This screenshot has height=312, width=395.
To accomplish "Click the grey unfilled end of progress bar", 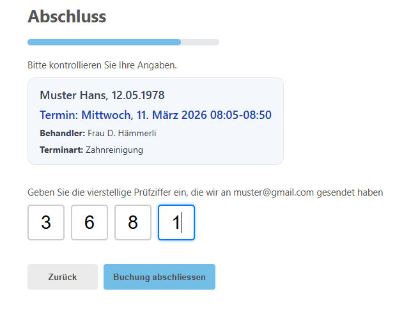I will click(200, 42).
